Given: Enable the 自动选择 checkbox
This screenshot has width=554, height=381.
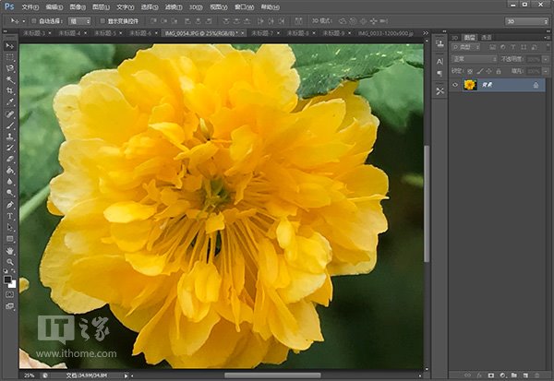Looking at the screenshot, I should pyautogui.click(x=34, y=19).
